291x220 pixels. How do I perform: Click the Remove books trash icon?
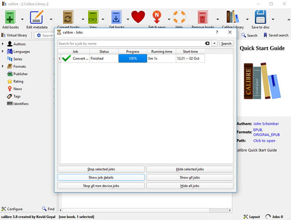tap(202, 17)
